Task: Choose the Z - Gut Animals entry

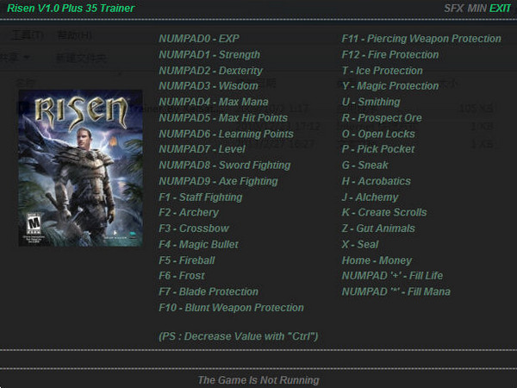Action: tap(378, 228)
